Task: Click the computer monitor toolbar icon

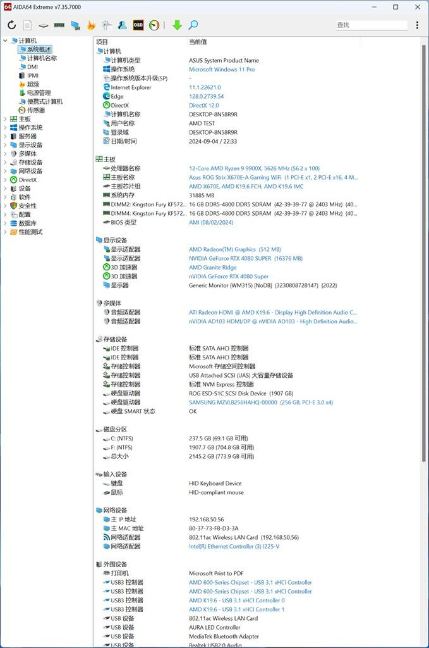Action: [x=75, y=25]
